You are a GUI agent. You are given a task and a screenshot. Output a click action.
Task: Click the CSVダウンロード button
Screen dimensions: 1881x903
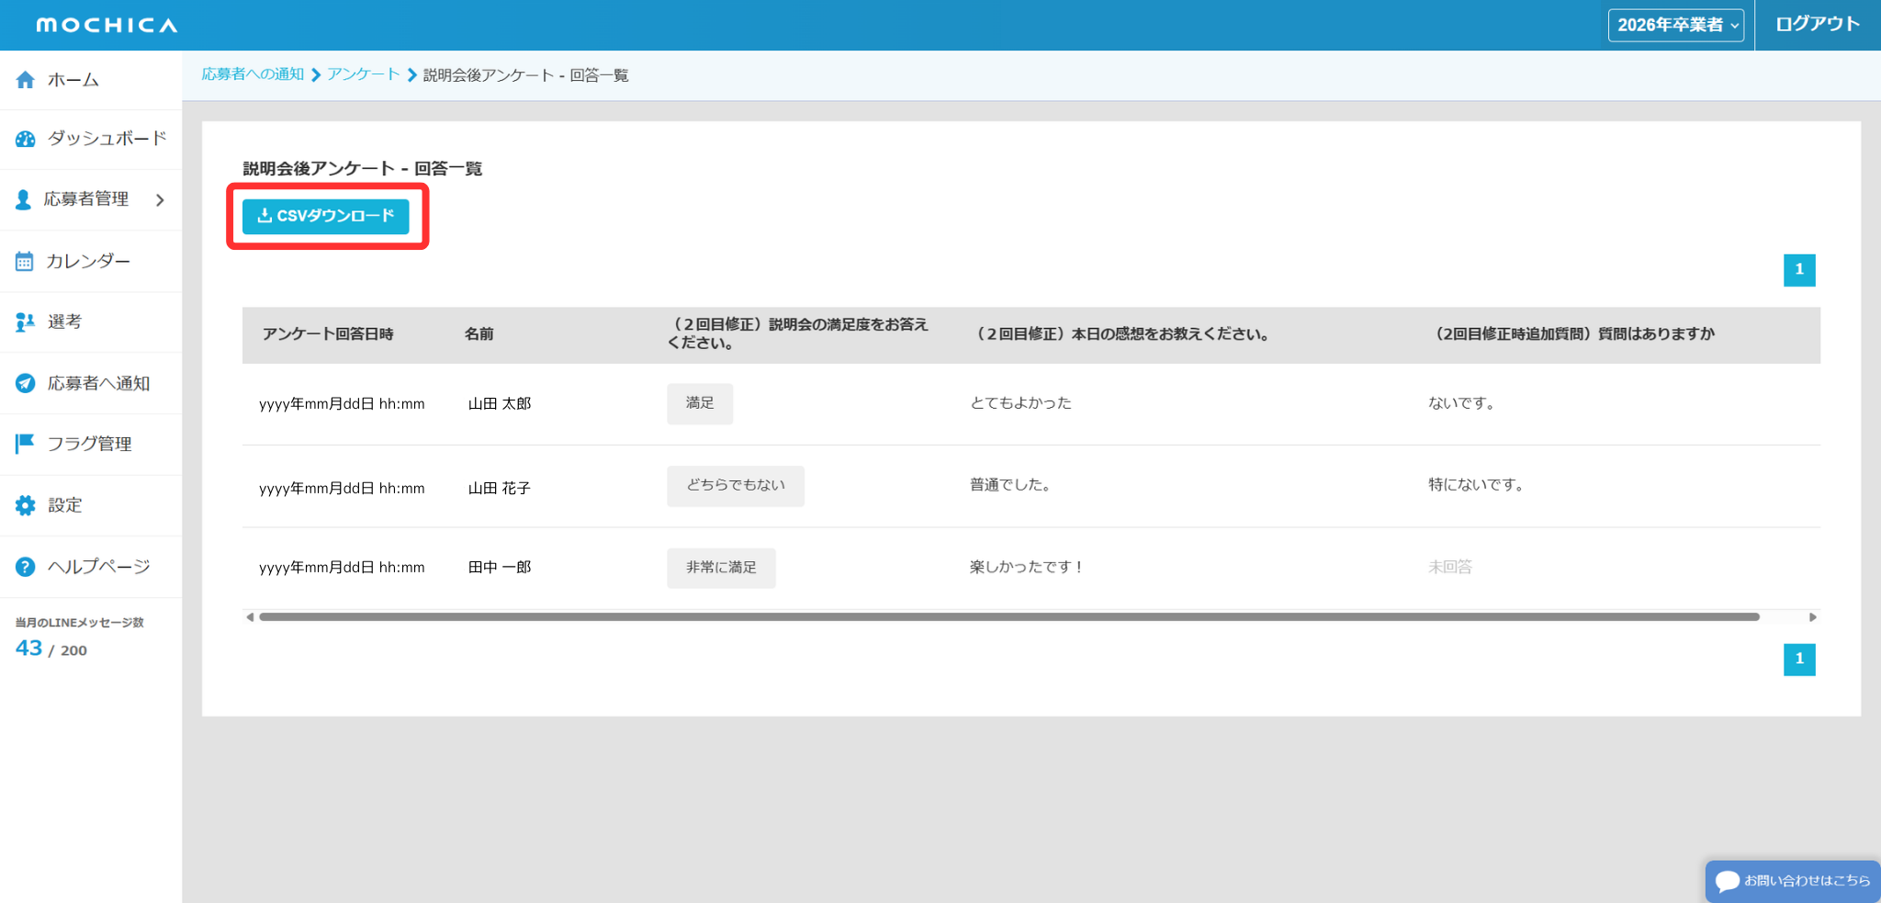[326, 216]
